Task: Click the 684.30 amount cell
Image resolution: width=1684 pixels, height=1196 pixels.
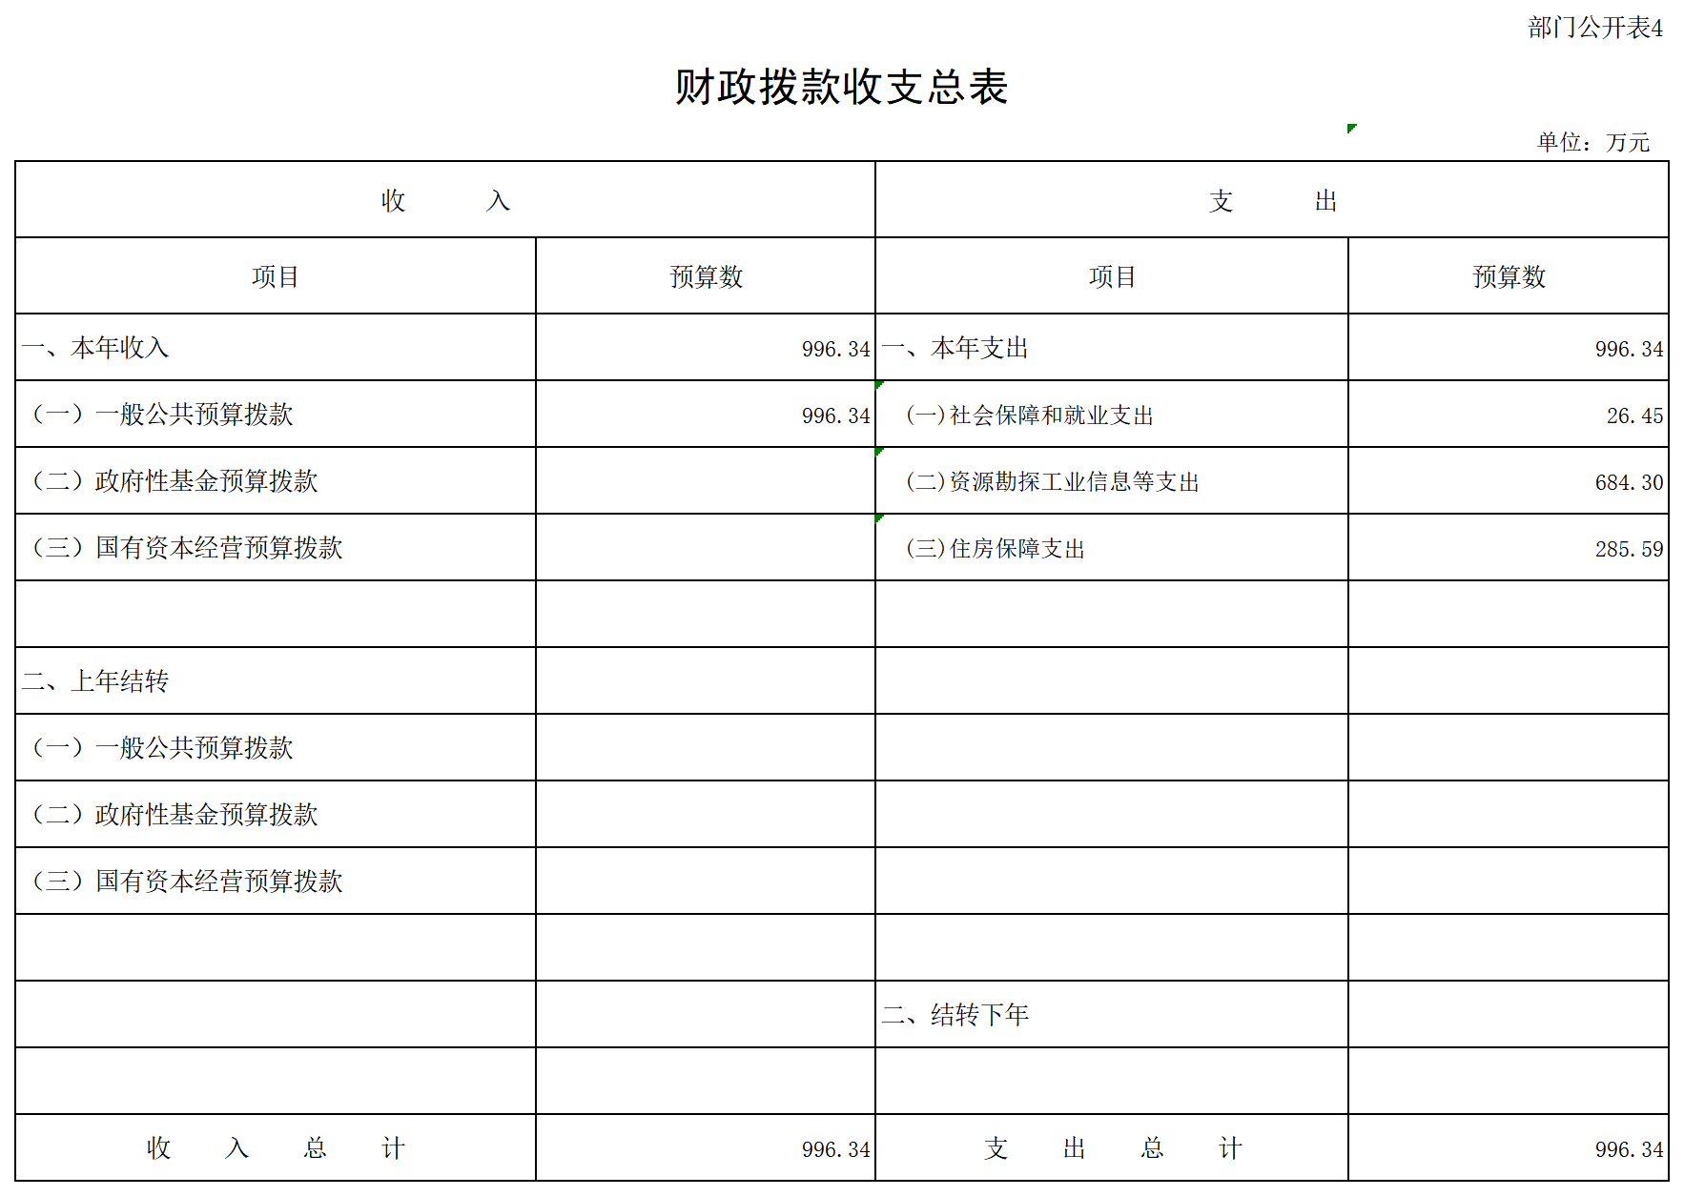Action: (x=1509, y=481)
